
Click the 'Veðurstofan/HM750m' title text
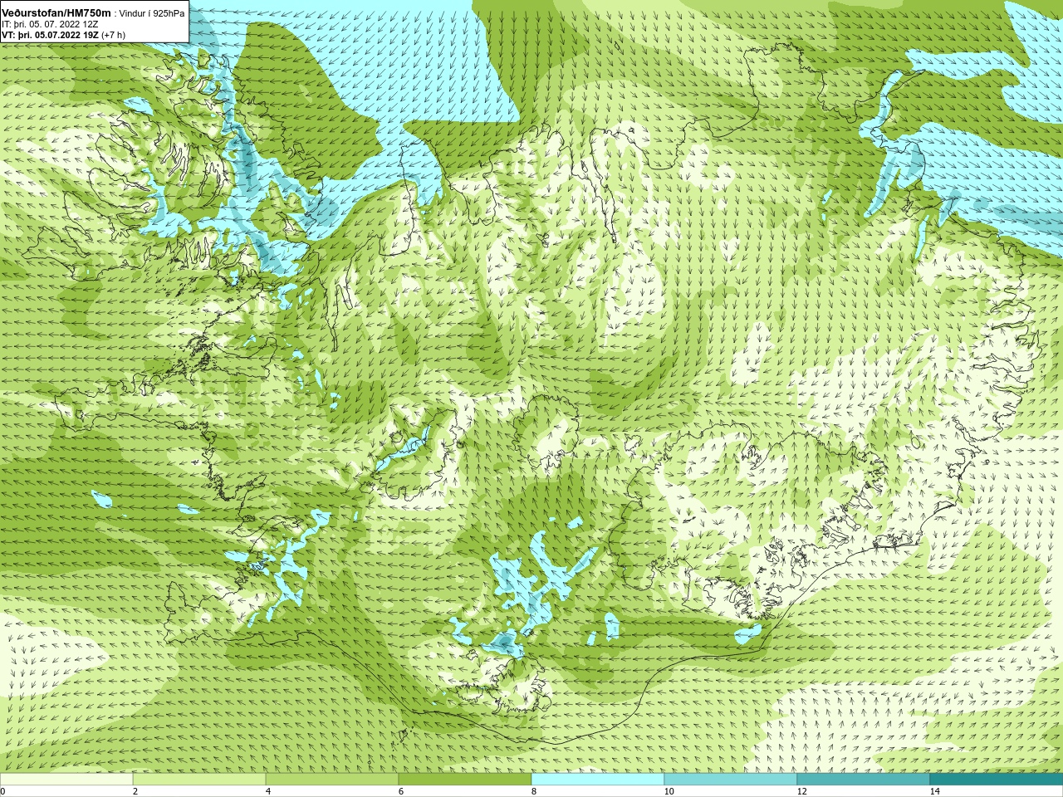point(56,13)
